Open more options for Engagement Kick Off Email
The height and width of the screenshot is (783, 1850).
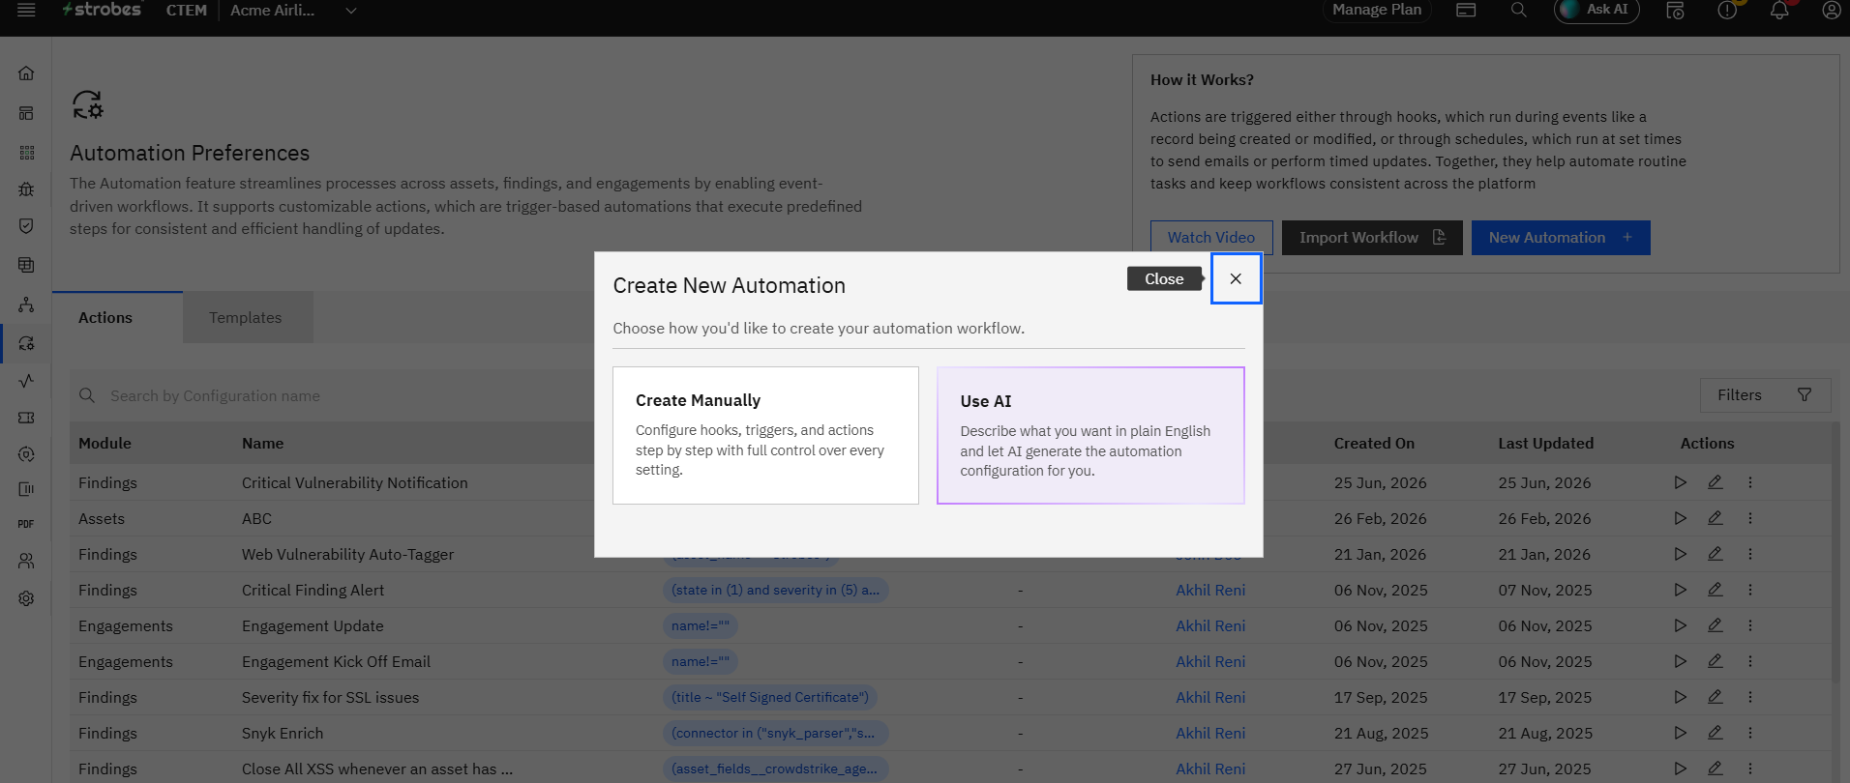[x=1750, y=661]
